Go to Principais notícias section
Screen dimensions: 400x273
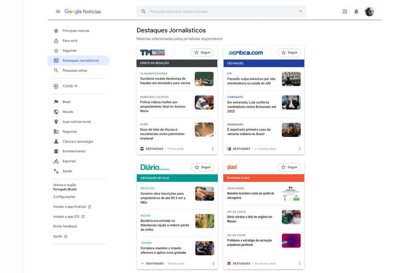coord(76,31)
